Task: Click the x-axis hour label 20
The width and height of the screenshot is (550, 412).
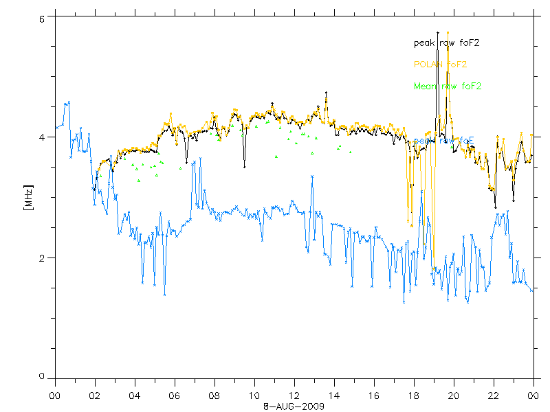Action: (x=454, y=396)
